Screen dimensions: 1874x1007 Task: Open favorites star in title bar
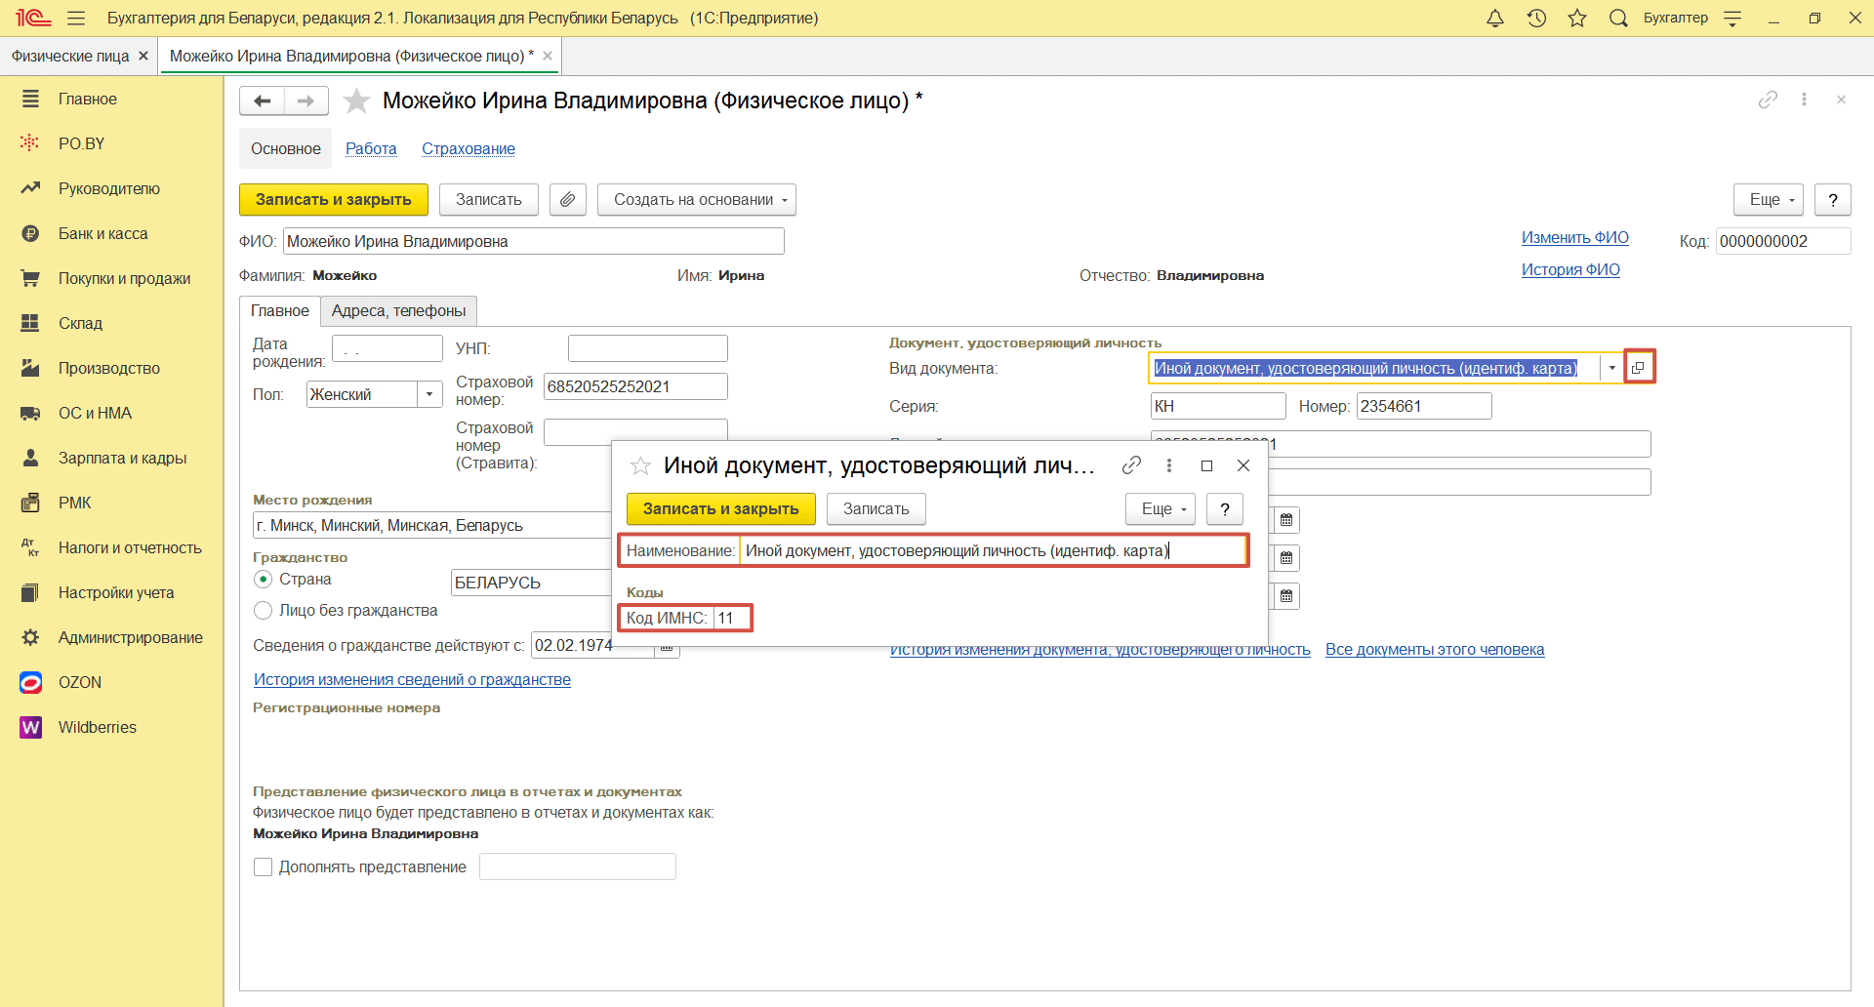pyautogui.click(x=1577, y=18)
